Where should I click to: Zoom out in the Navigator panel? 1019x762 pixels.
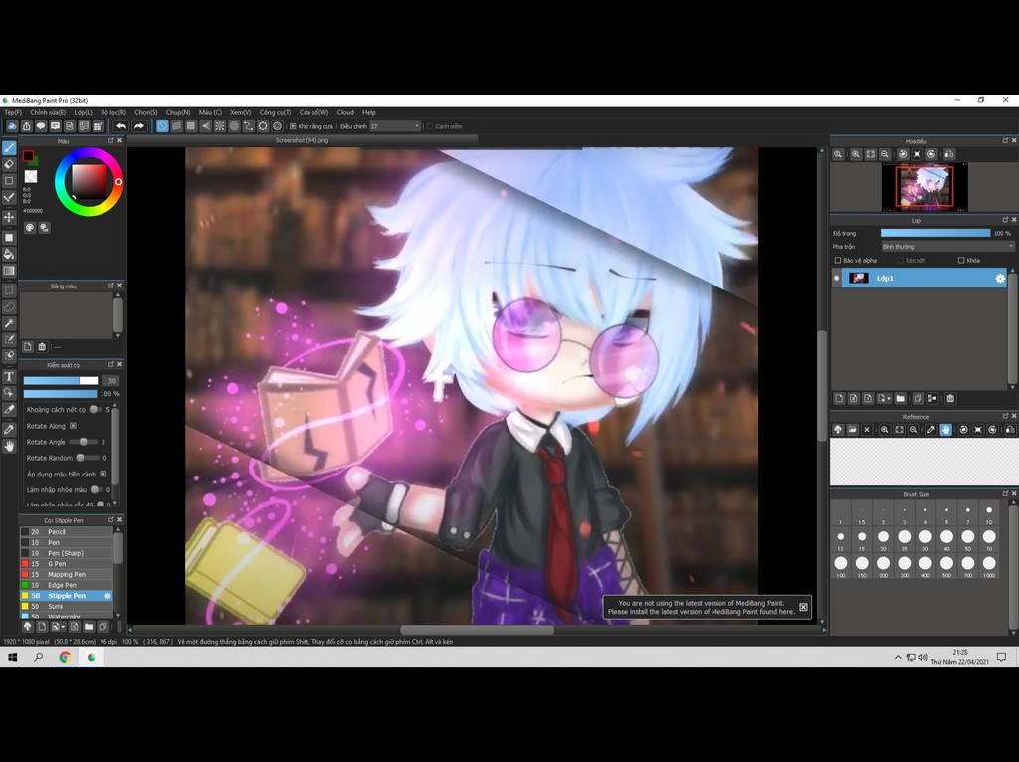[885, 154]
